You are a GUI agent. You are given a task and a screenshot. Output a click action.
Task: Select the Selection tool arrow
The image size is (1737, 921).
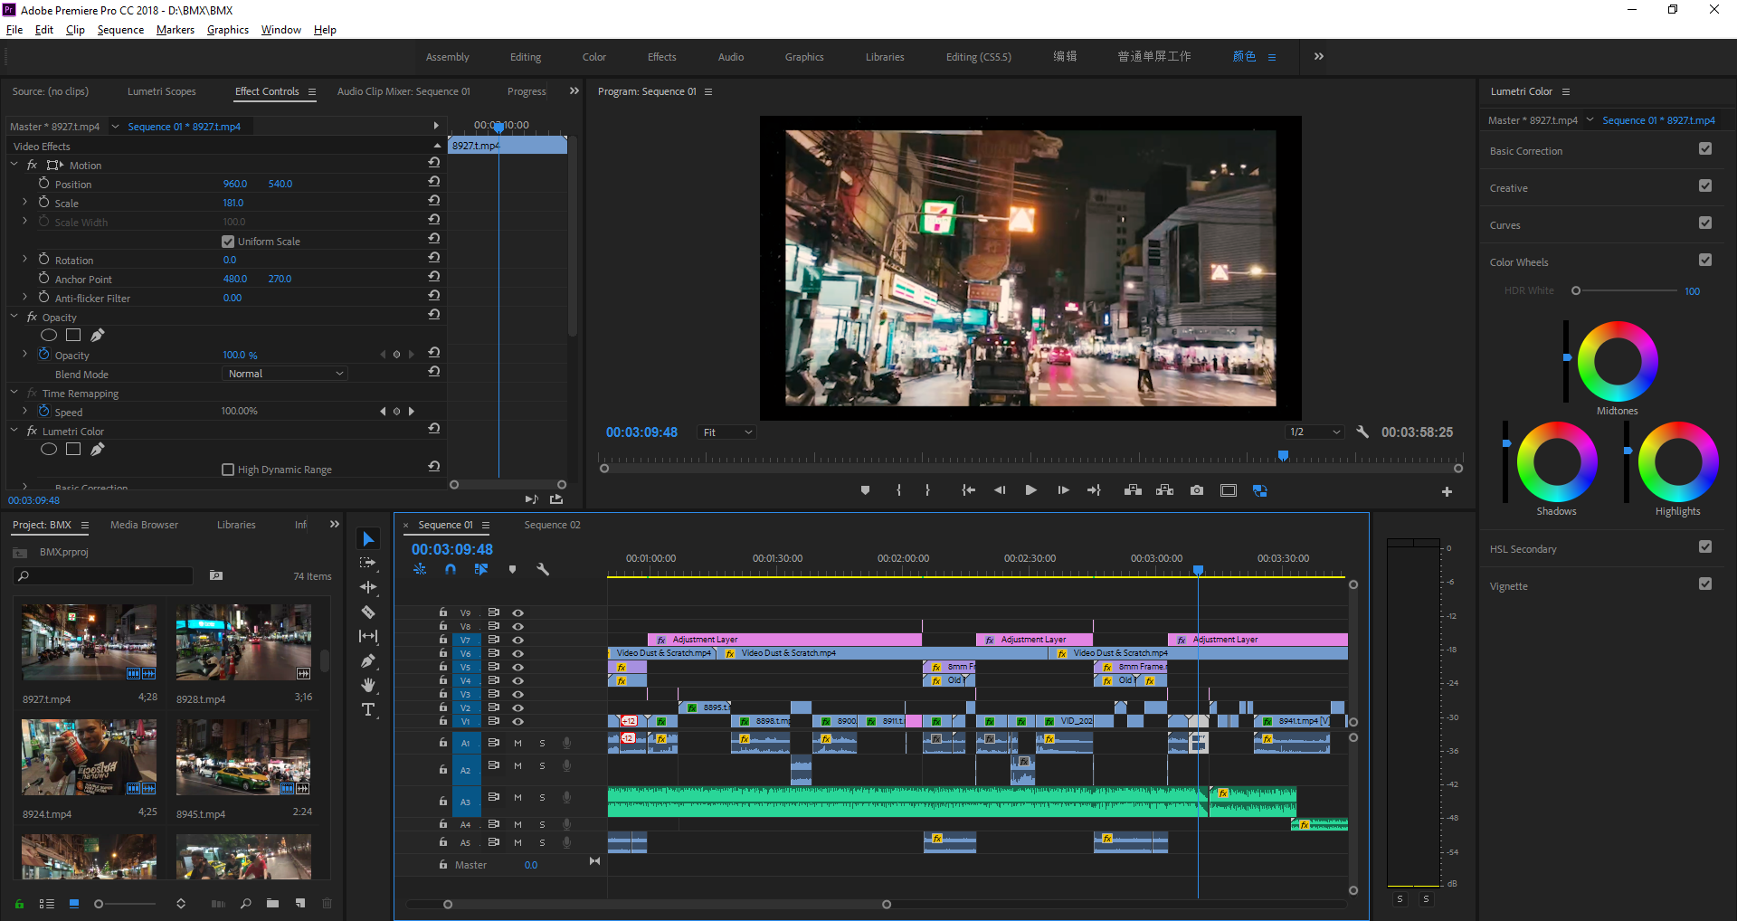368,539
